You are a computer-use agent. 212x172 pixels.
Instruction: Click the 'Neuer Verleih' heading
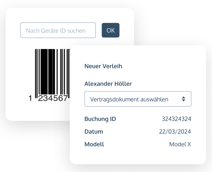click(x=103, y=66)
